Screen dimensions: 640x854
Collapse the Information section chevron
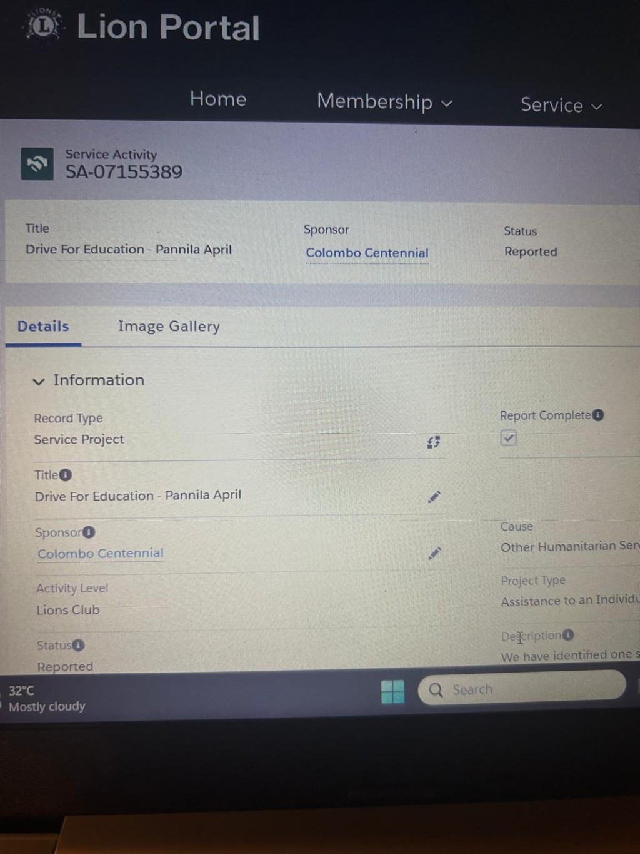click(x=39, y=381)
